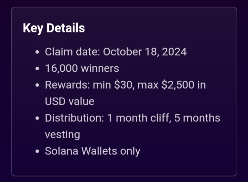This screenshot has height=182, width=248.
Task: Click the bullet before 16,000 winners
Action: 37,69
